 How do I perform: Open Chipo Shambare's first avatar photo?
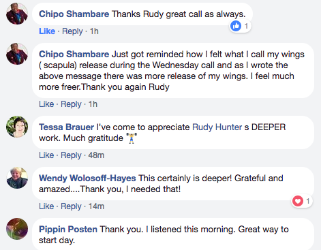pyautogui.click(x=17, y=14)
